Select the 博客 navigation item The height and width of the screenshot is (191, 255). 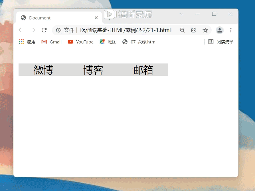[93, 70]
